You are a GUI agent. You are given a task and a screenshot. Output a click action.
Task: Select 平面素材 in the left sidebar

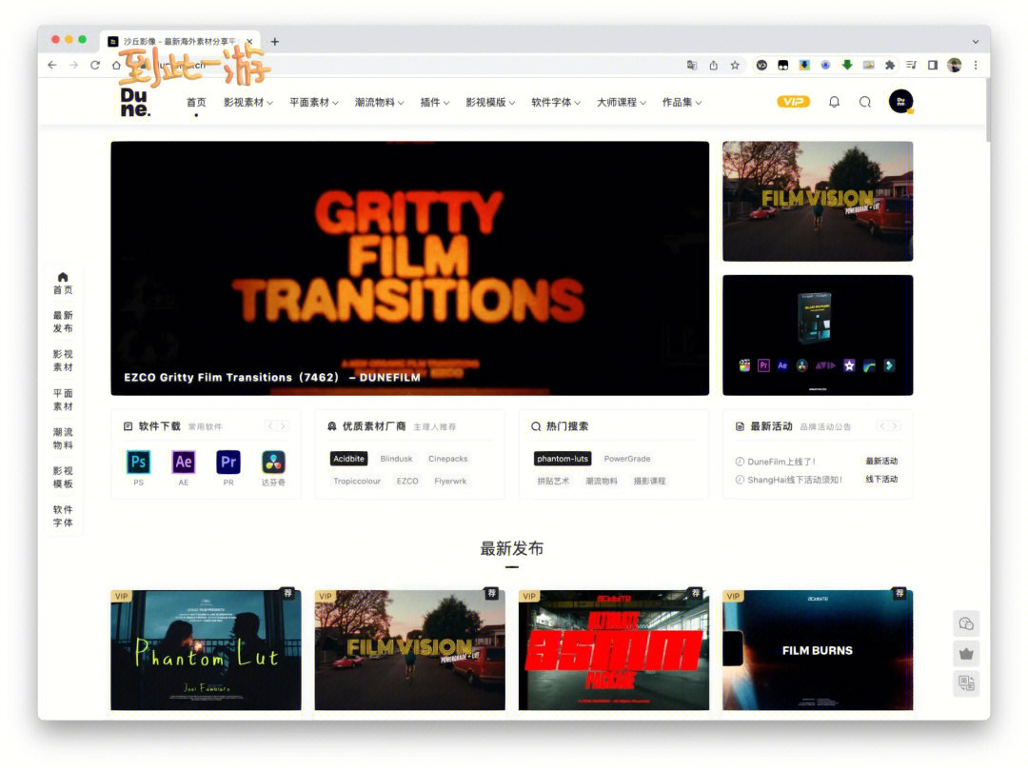pos(63,400)
